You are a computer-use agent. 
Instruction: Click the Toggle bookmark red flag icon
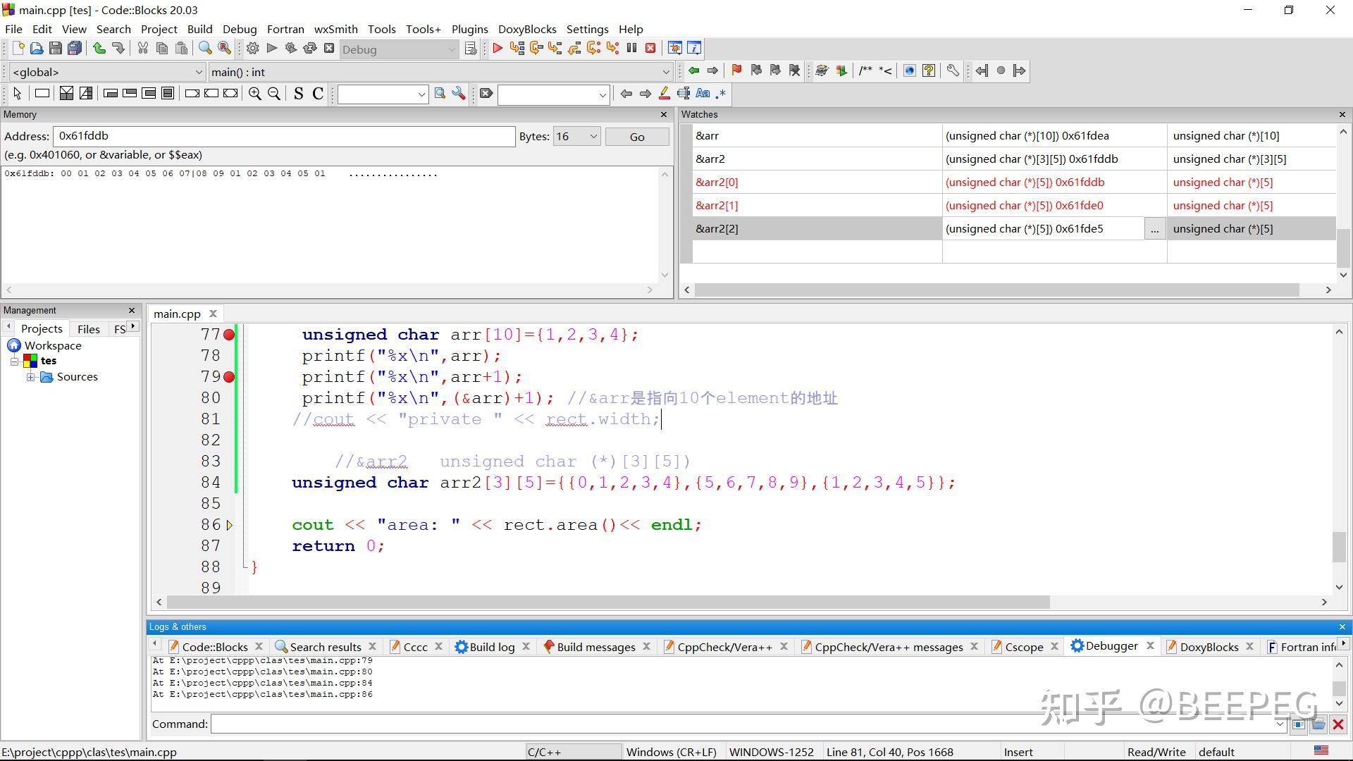click(x=736, y=70)
